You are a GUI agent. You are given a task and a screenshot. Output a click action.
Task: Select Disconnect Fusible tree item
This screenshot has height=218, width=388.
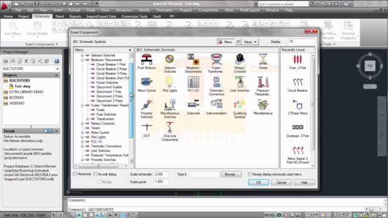[x=109, y=87]
